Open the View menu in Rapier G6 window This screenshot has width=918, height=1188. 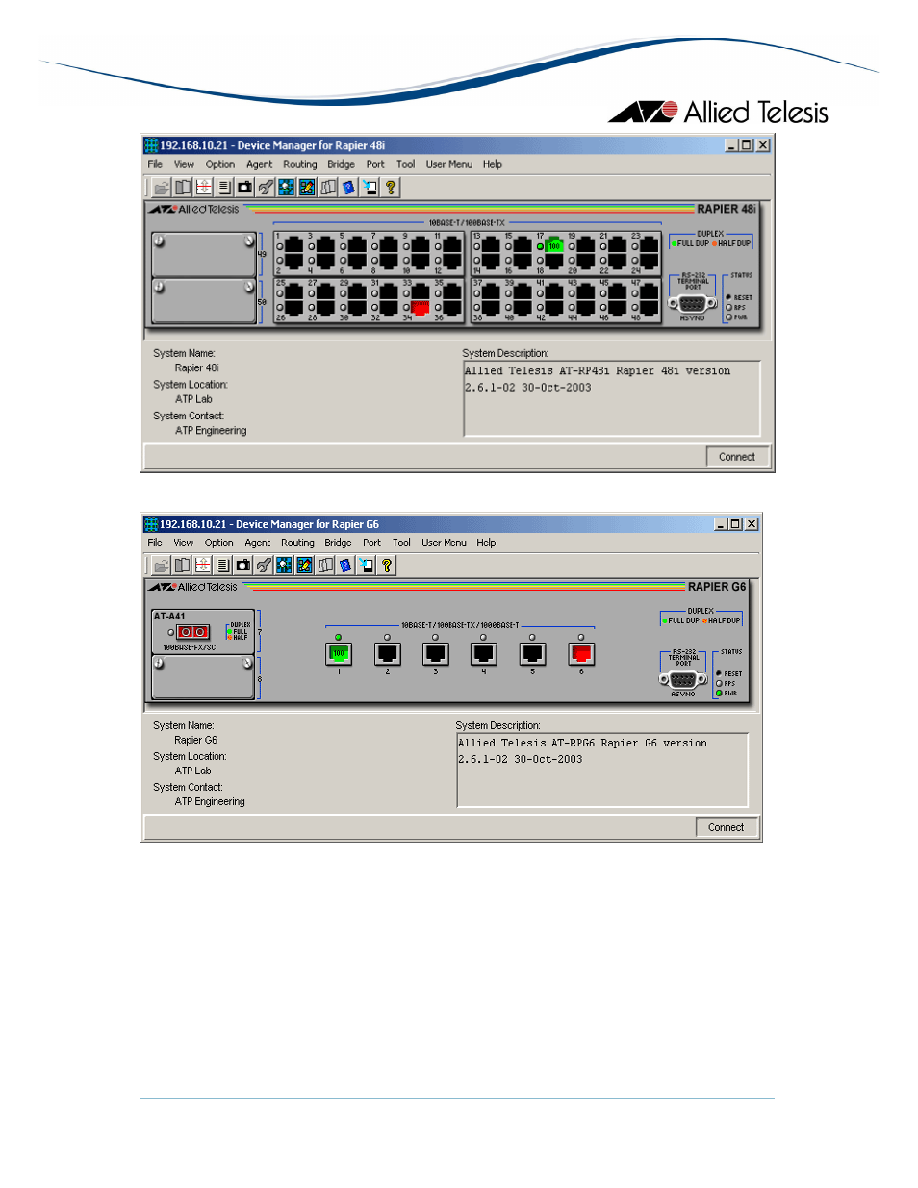click(x=184, y=543)
